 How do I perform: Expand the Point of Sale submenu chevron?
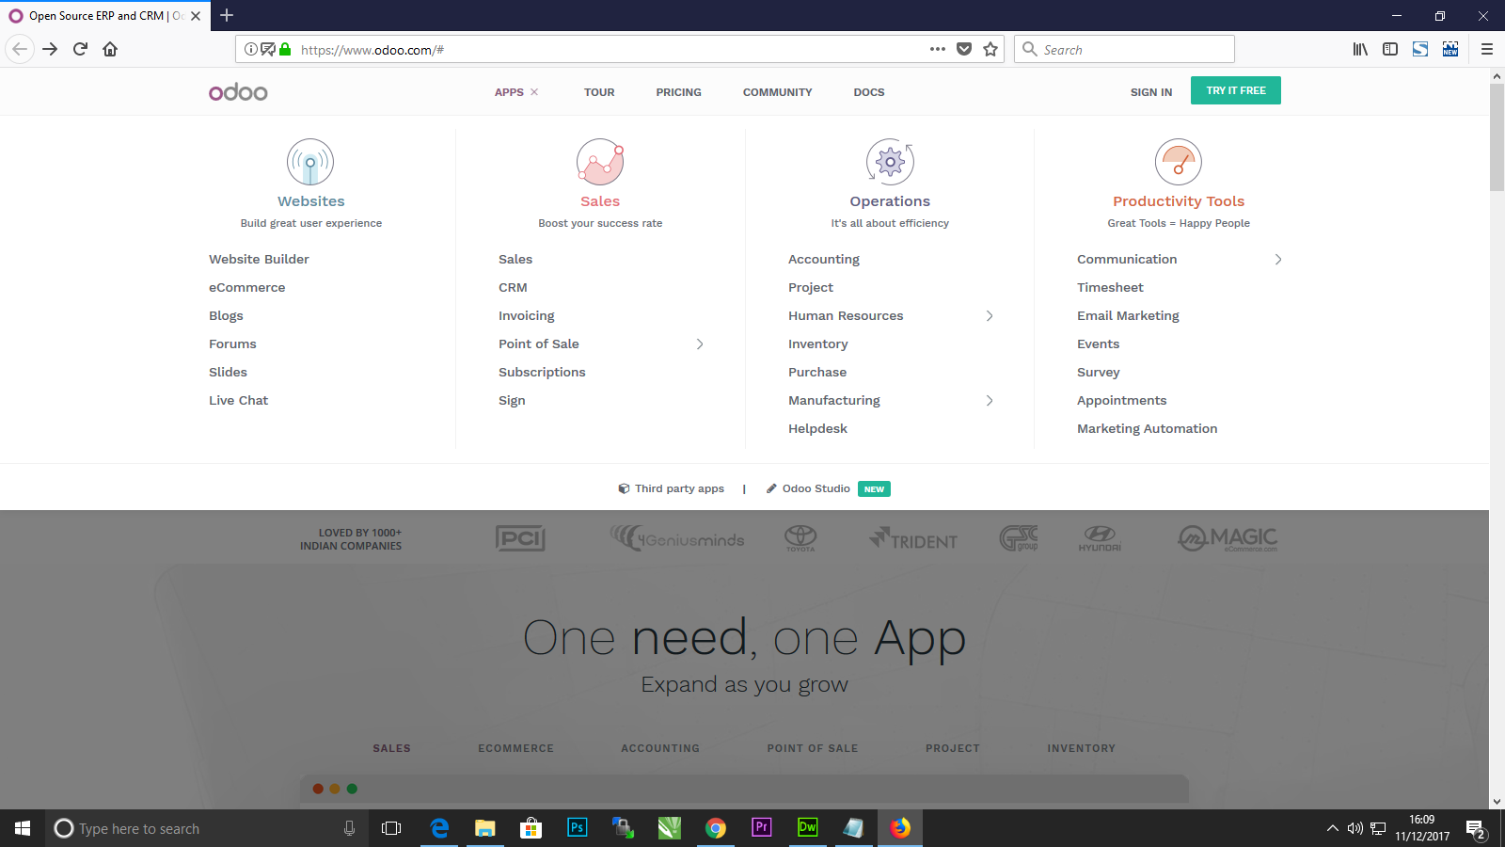(700, 344)
